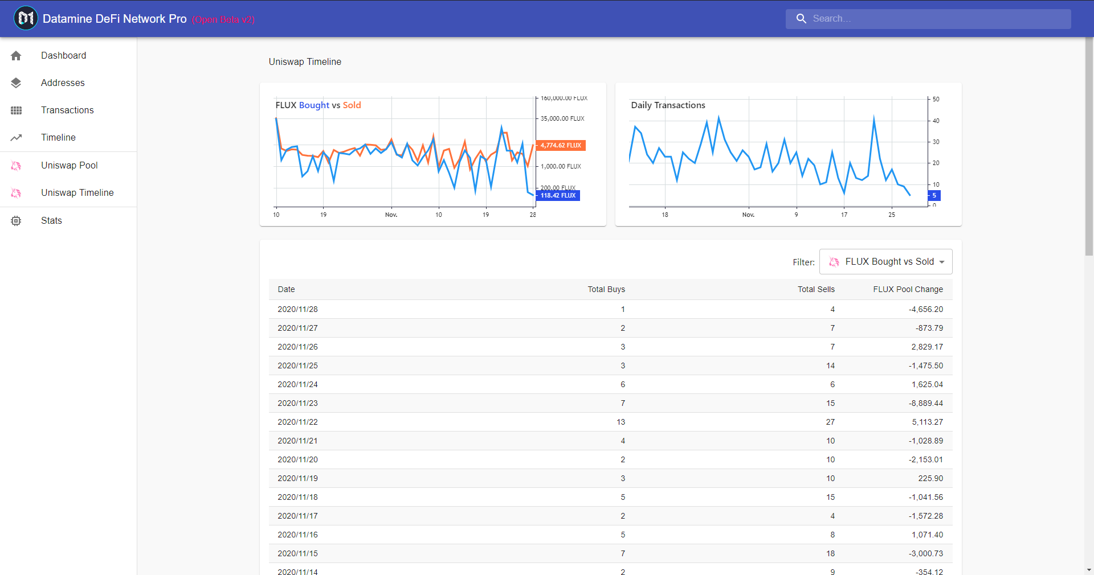Go to the Transactions page

click(68, 110)
